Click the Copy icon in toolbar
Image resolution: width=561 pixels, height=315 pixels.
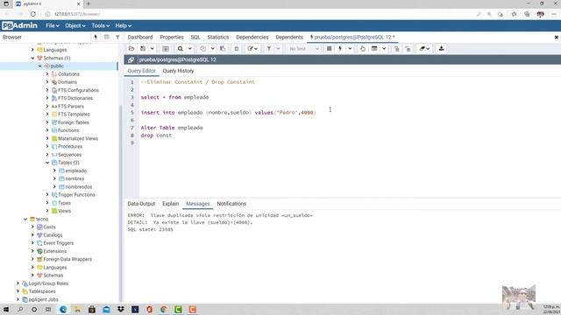point(202,49)
